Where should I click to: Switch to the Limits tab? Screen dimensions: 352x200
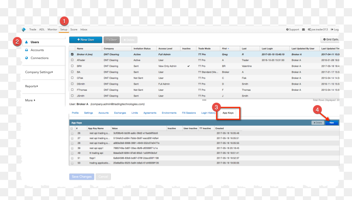[x=135, y=113]
